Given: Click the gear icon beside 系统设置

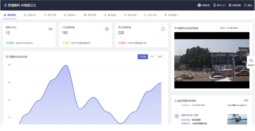Looking at the screenshot, I should [x=230, y=5].
